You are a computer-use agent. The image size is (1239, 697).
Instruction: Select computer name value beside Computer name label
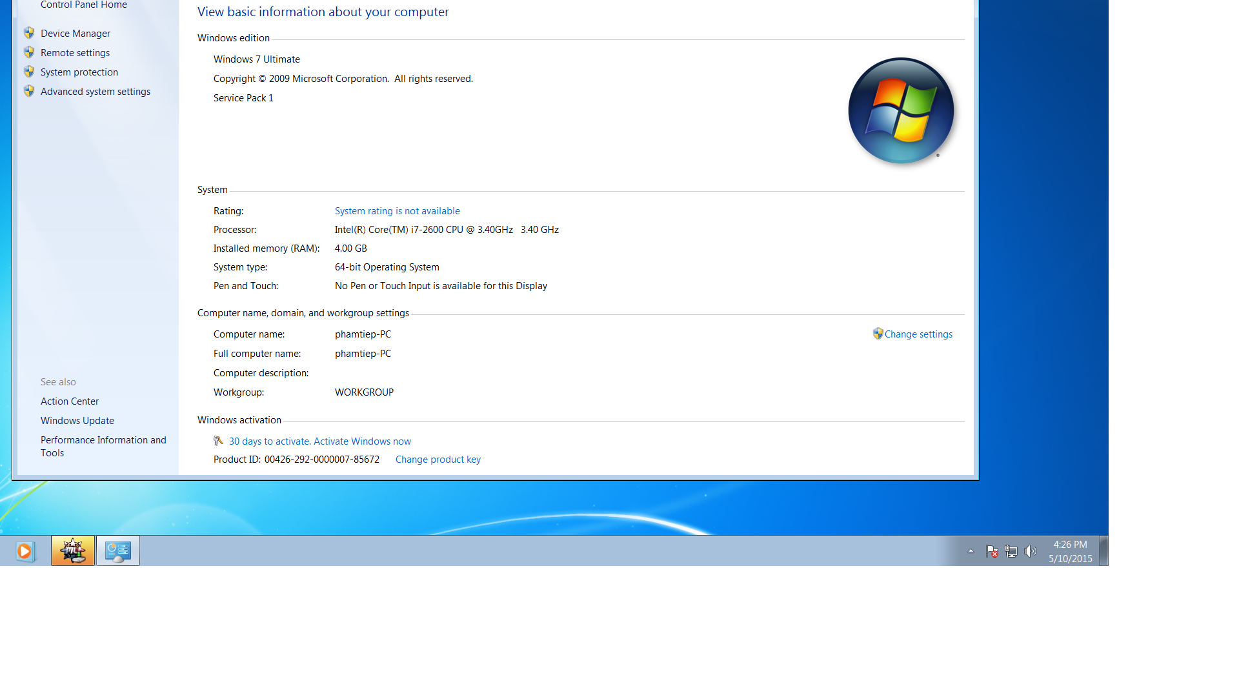pyautogui.click(x=363, y=334)
